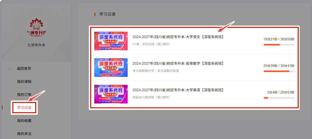Click the 大学英语 course thumbnail
312x139 pixels.
[111, 94]
